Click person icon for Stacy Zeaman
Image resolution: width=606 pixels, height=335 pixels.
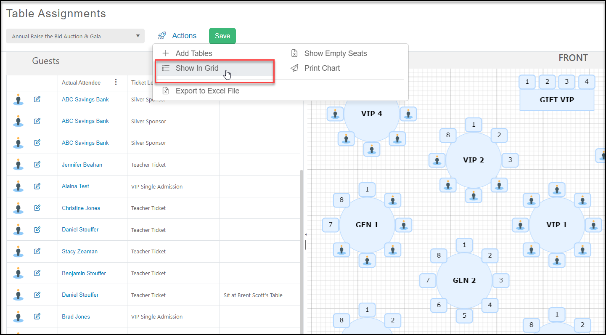18,251
